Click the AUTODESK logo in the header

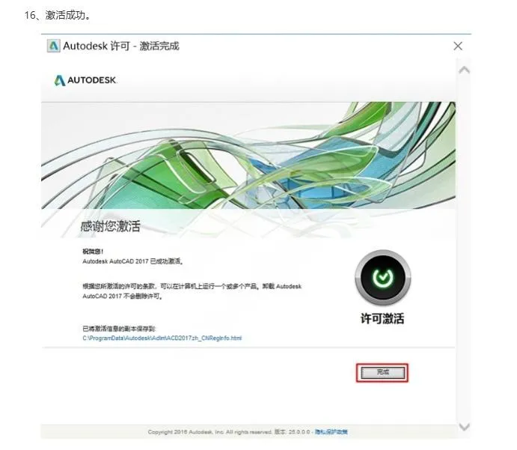click(85, 80)
